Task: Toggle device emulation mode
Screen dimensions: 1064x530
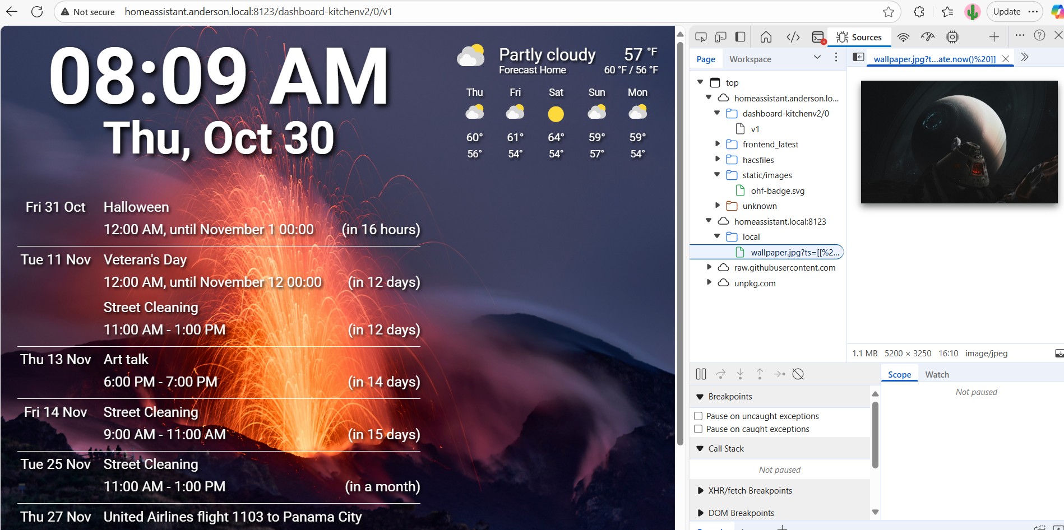Action: coord(720,37)
